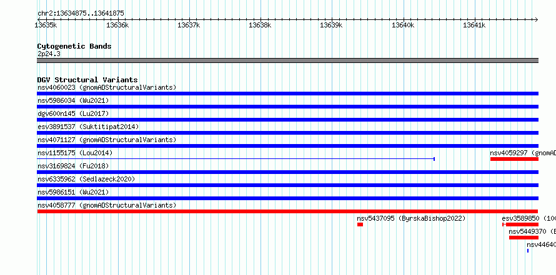Image resolution: width=556 pixels, height=275 pixels.
Task: Click the 13636k ruler tick label
Action: [117, 25]
